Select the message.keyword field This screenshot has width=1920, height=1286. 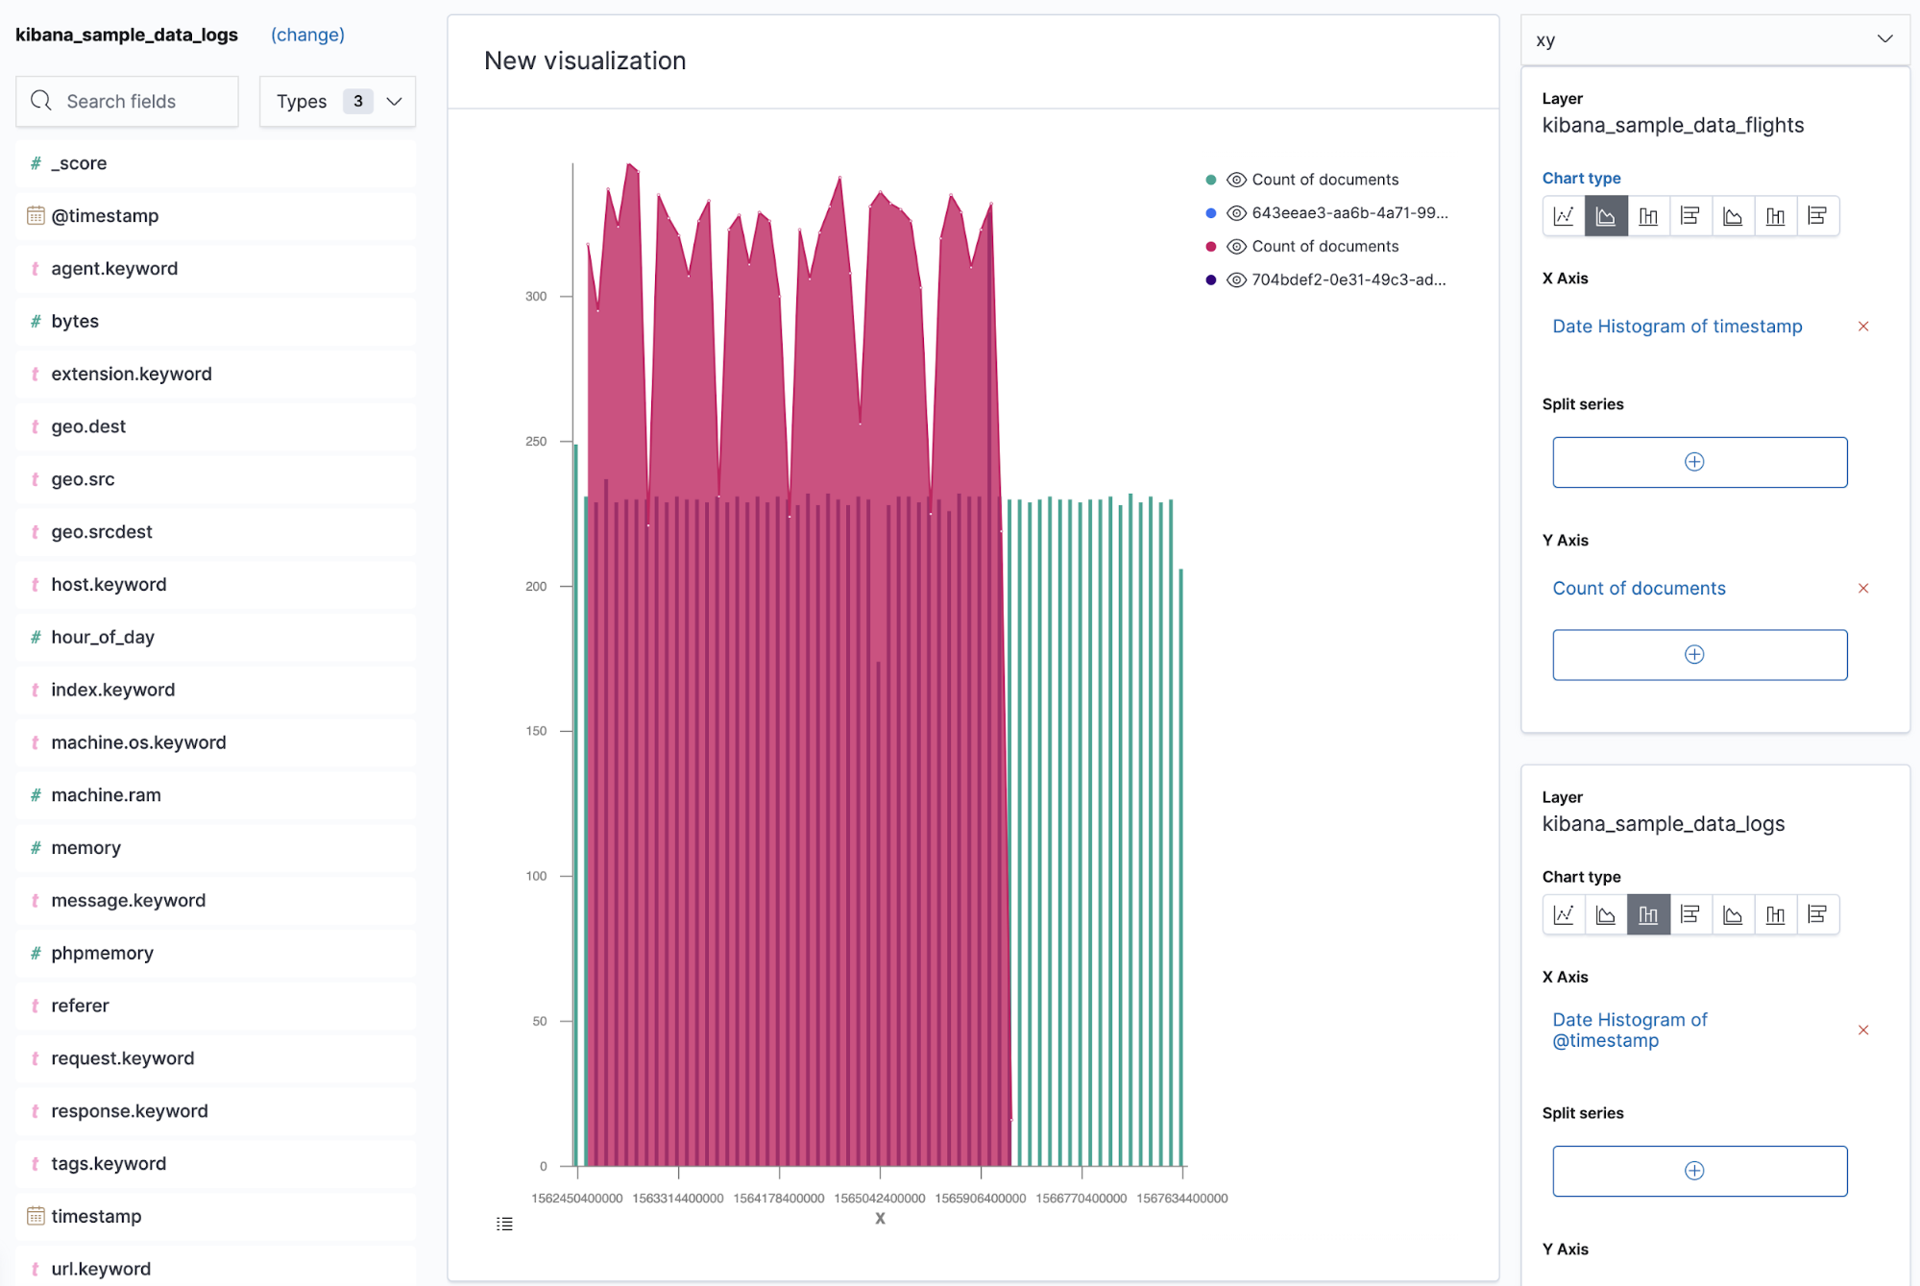point(216,900)
